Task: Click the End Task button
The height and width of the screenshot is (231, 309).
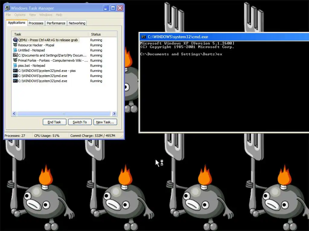Action: click(x=54, y=122)
